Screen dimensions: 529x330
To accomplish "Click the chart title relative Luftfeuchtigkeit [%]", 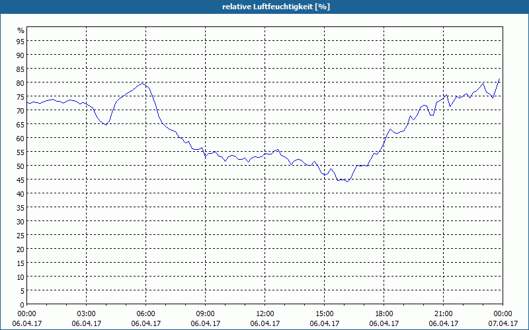I will 276,7.
